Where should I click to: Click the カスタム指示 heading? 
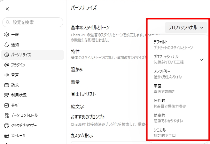[x=82, y=136]
